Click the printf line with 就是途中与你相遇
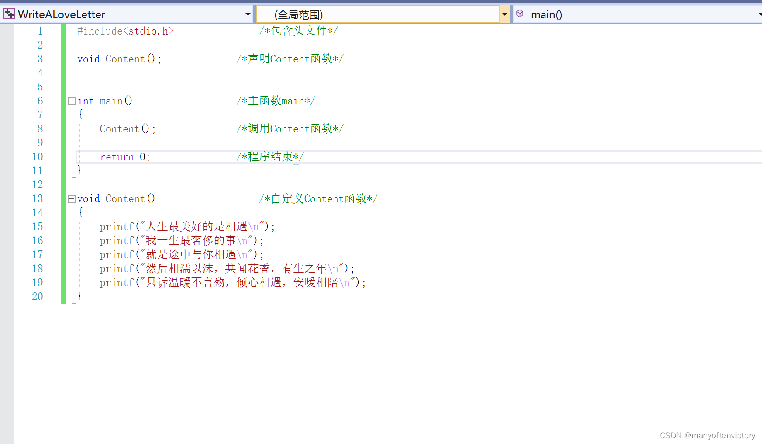762x444 pixels. (x=182, y=255)
